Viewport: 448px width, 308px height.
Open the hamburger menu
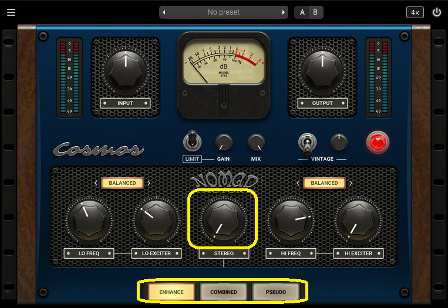pyautogui.click(x=11, y=12)
